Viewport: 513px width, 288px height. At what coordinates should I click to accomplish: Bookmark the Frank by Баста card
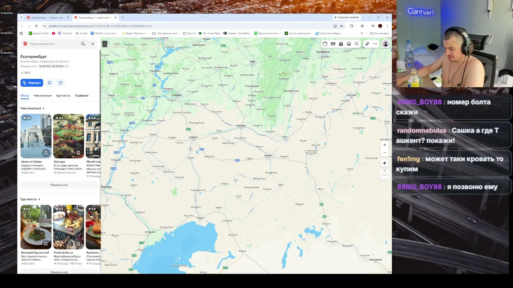tap(79, 244)
